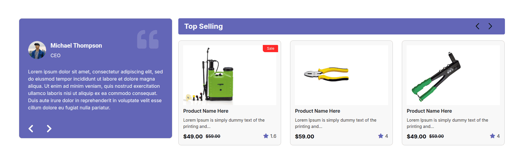Click the Michael Thompson name
528x160 pixels.
point(76,46)
